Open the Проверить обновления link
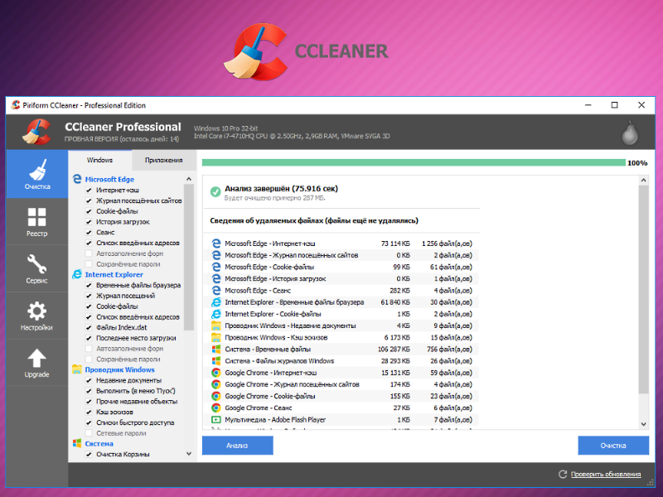663x497 pixels. [606, 474]
